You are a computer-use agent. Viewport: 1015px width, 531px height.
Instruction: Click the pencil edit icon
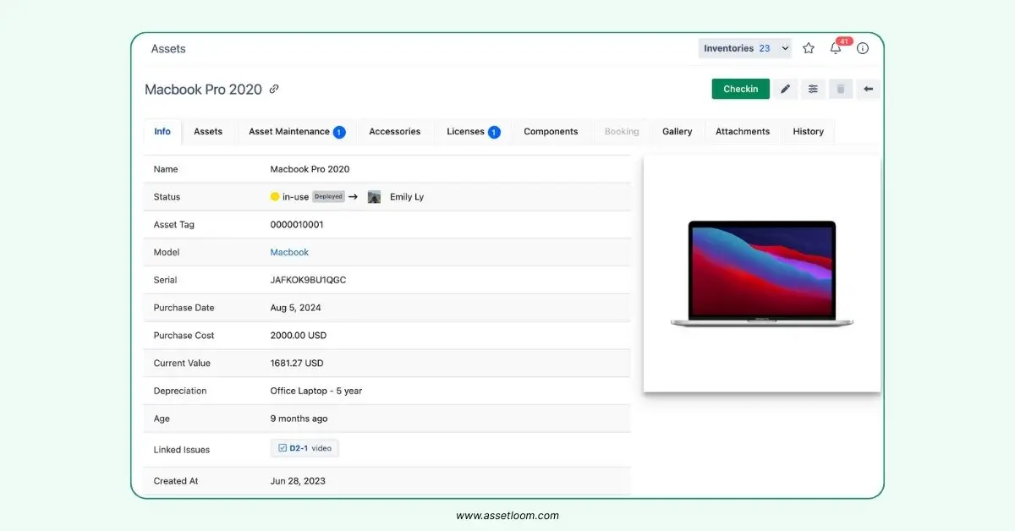785,89
